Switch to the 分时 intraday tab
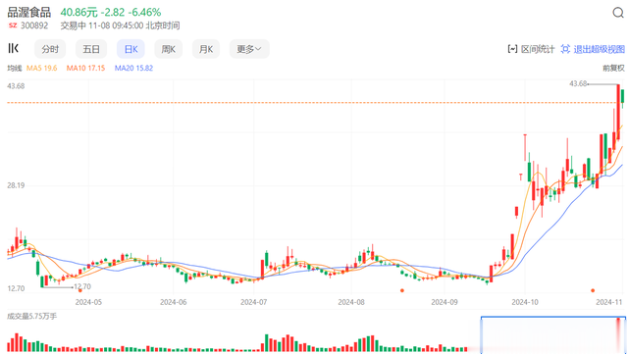This screenshot has width=628, height=354. point(50,49)
